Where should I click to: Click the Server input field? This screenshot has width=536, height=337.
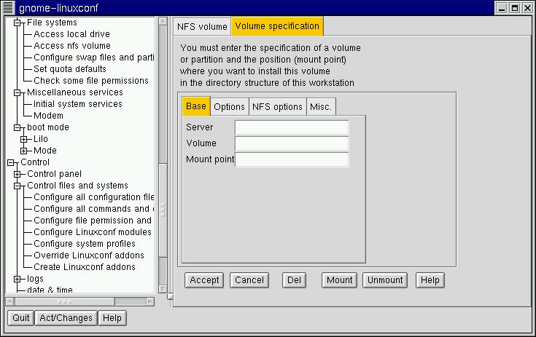click(x=291, y=128)
